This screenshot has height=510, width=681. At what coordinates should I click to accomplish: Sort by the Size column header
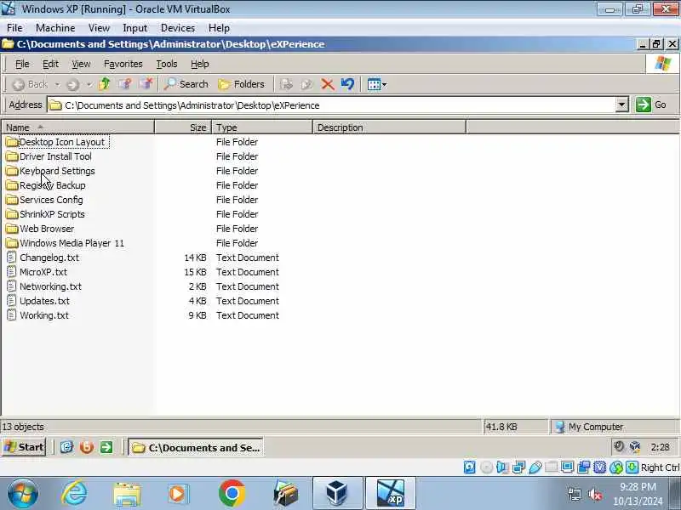[183, 127]
